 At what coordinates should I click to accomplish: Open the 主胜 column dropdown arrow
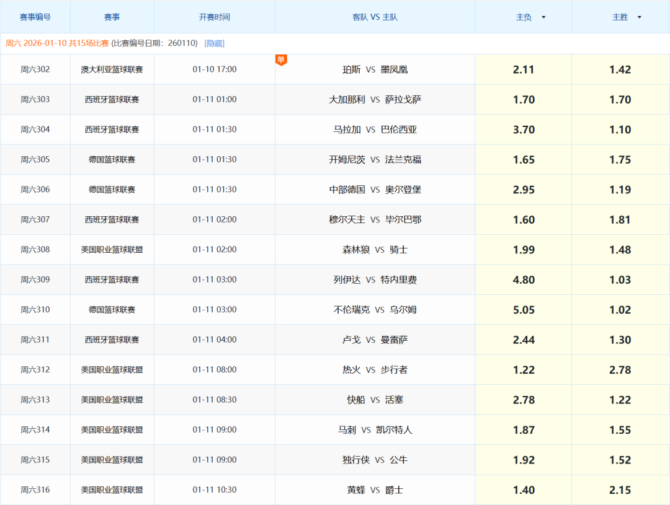(x=639, y=17)
